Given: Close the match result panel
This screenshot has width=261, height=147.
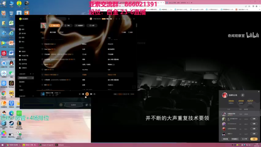Looking at the screenshot, I should 259,91.
